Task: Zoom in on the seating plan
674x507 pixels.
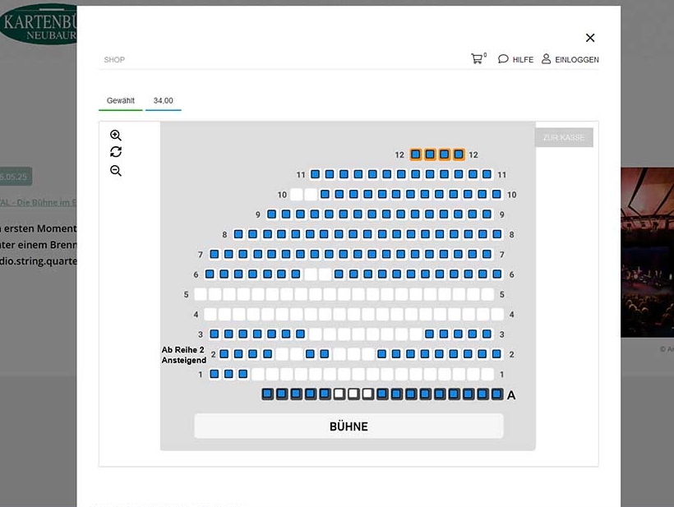Action: (116, 136)
